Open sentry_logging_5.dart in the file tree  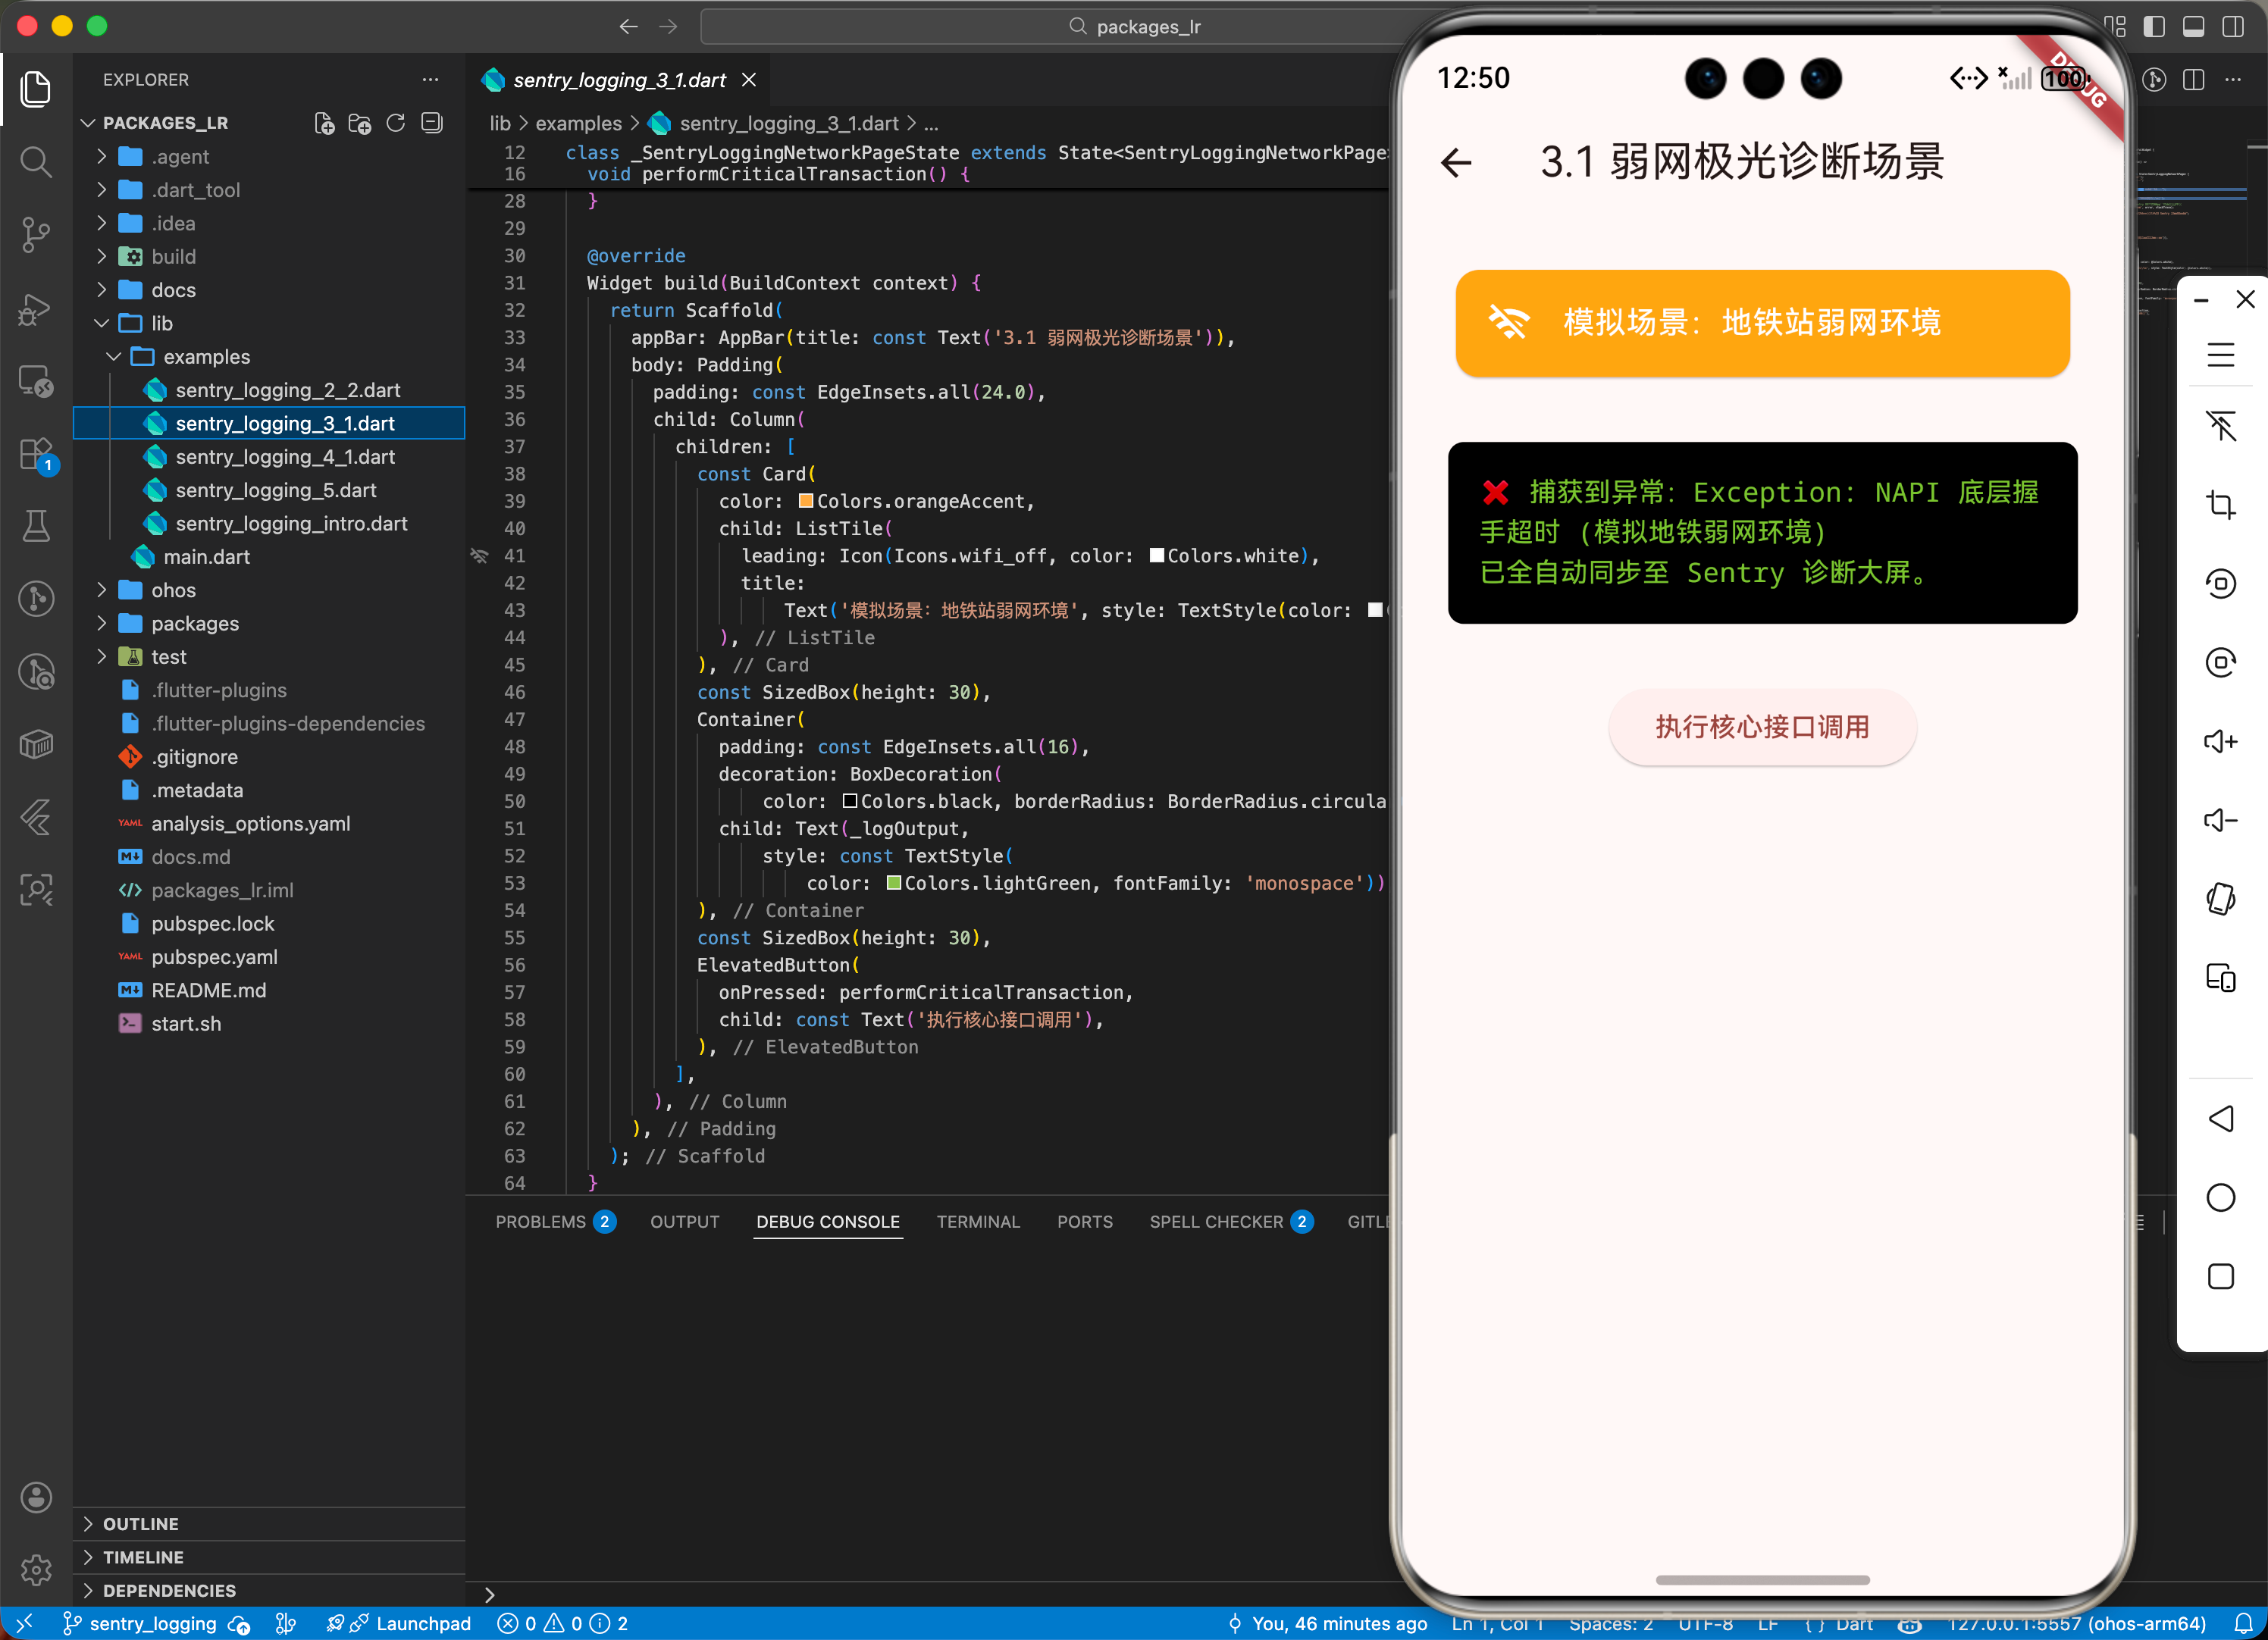tap(275, 490)
